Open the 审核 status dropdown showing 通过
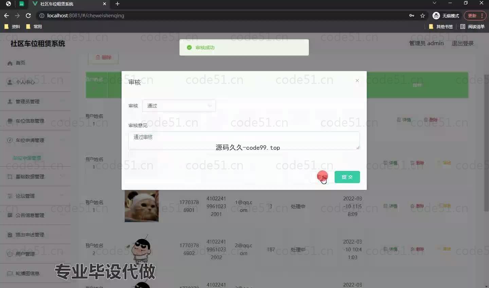 (179, 106)
